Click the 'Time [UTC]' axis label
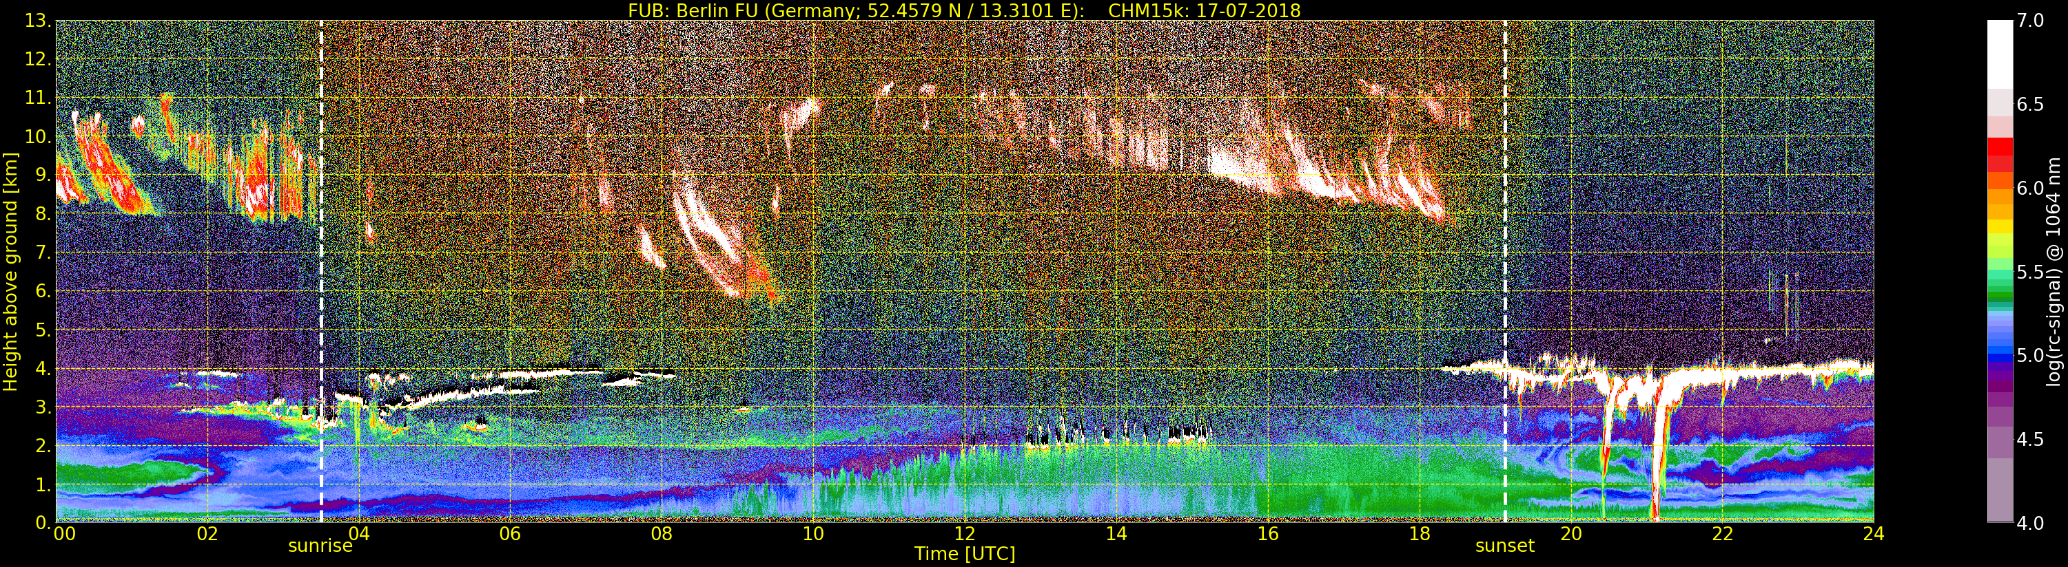 click(x=965, y=553)
